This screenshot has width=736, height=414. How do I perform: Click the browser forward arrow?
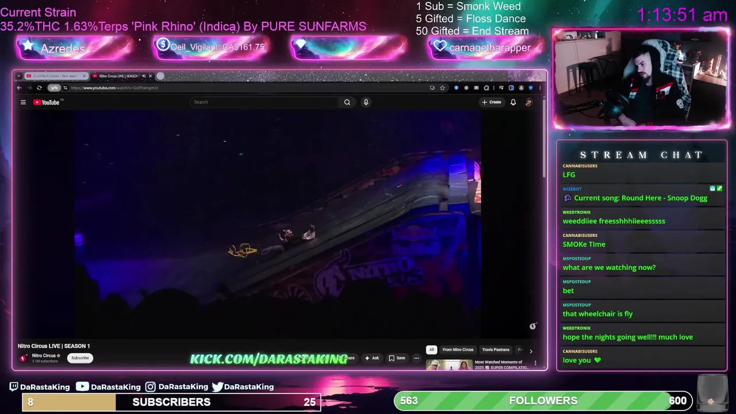(29, 88)
